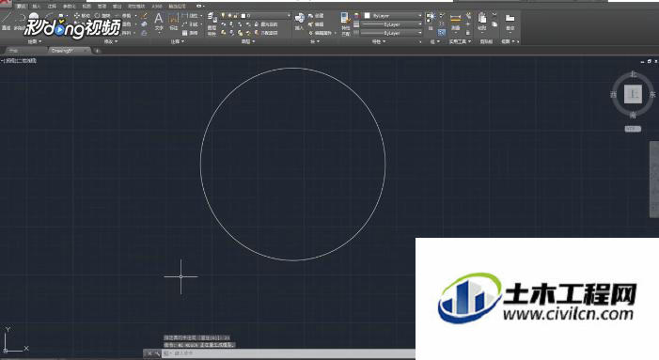Click the WCS button under ViewCube
This screenshot has width=659, height=360.
pos(633,129)
